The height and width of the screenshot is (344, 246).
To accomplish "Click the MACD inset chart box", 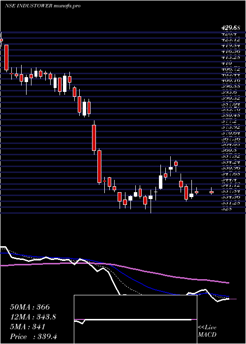I will coord(135,319).
